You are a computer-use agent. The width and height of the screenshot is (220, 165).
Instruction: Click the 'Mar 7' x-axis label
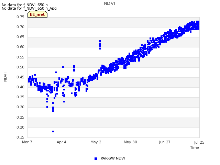pos(27,142)
